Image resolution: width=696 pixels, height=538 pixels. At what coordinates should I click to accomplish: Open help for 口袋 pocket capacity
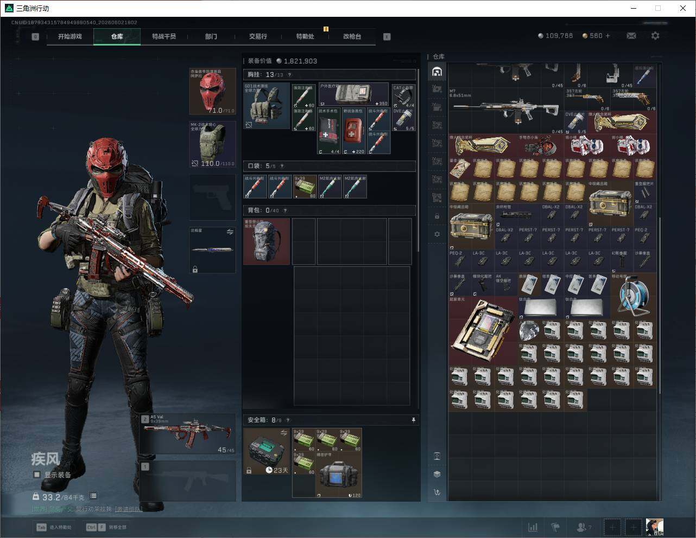pyautogui.click(x=282, y=166)
